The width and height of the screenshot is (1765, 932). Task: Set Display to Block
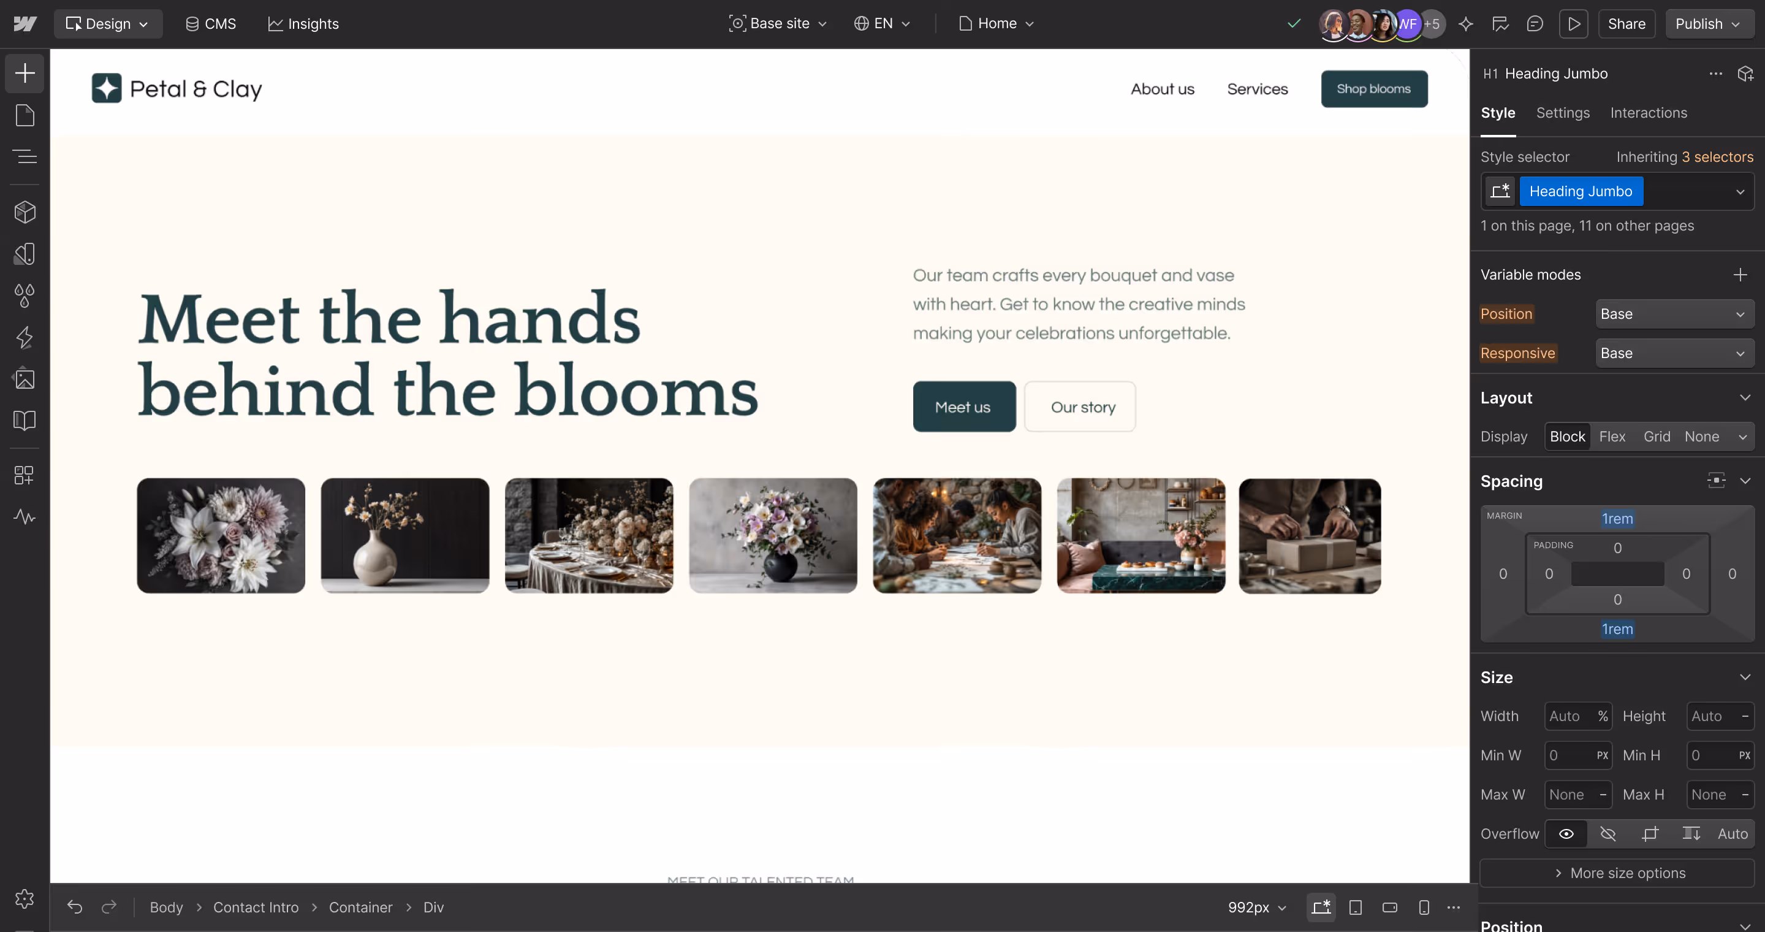pyautogui.click(x=1567, y=437)
